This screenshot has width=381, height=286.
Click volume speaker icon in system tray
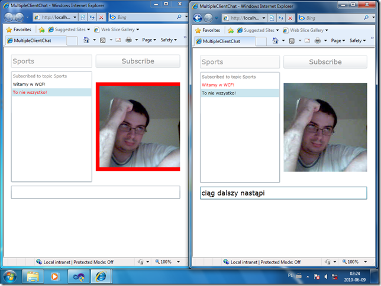point(325,277)
